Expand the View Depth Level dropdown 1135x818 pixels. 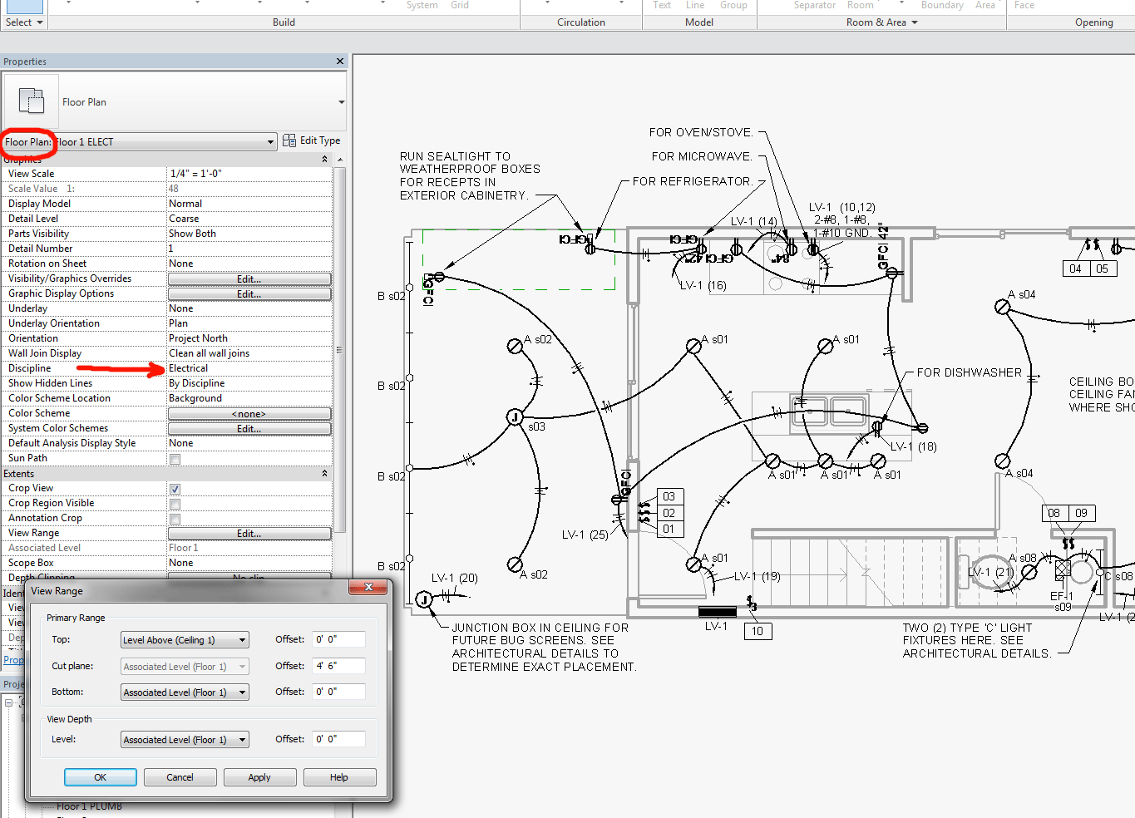tap(242, 740)
